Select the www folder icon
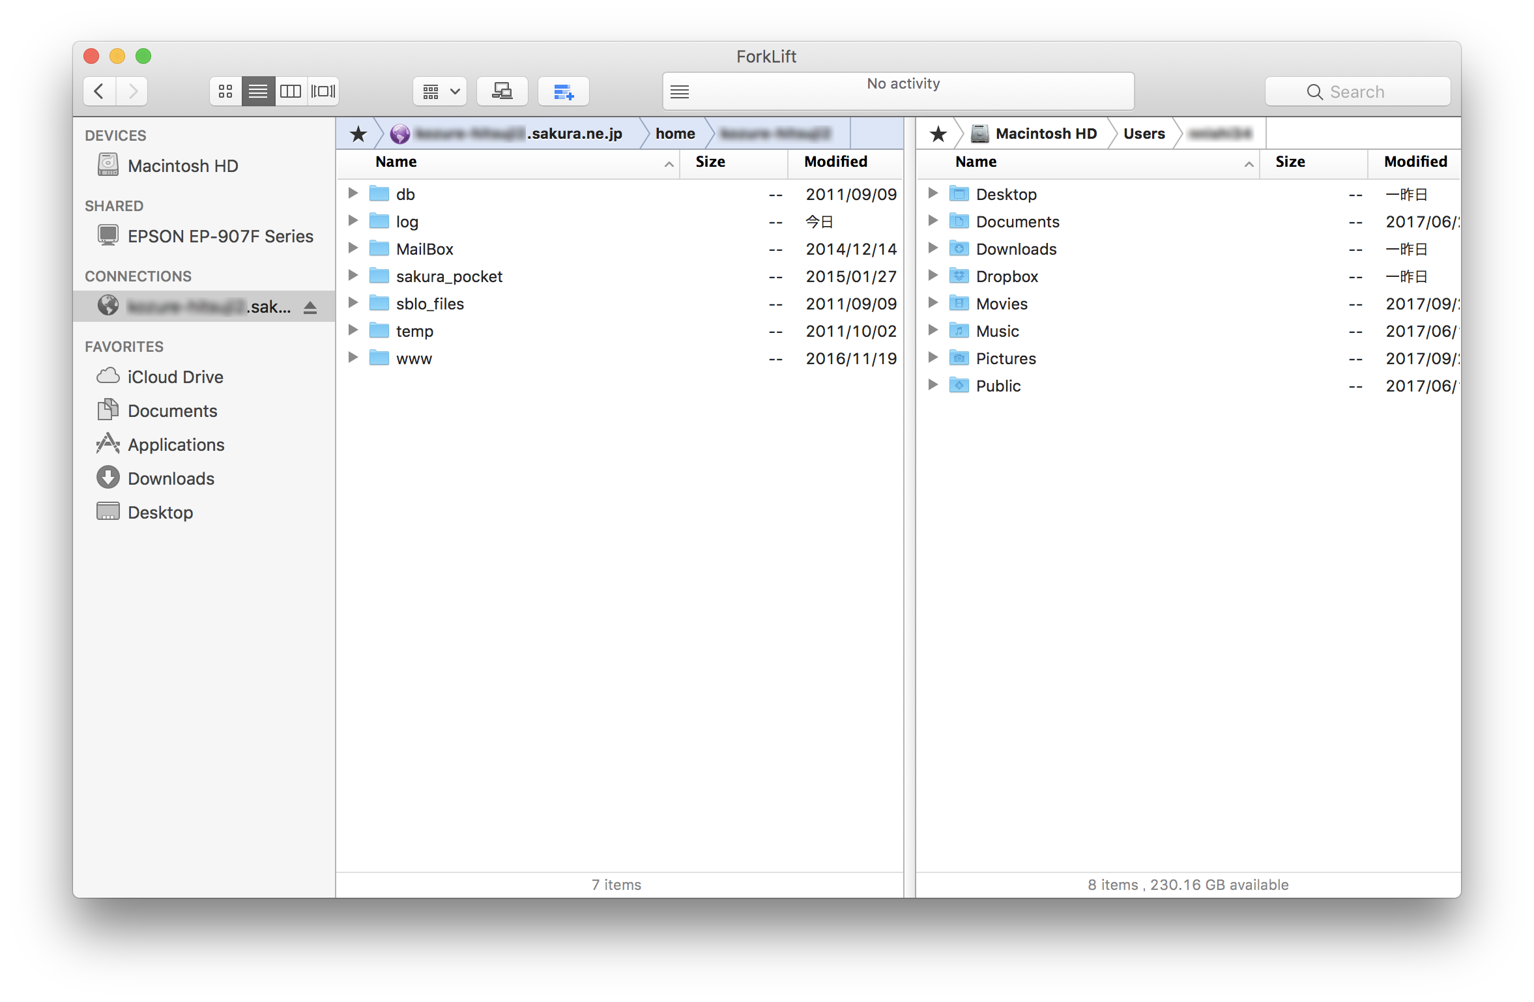This screenshot has height=1002, width=1534. (379, 358)
